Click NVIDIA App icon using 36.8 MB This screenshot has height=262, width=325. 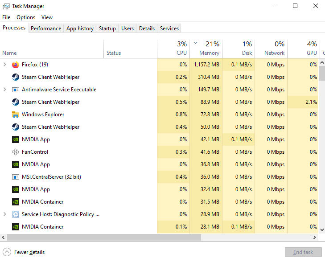[x=16, y=164]
